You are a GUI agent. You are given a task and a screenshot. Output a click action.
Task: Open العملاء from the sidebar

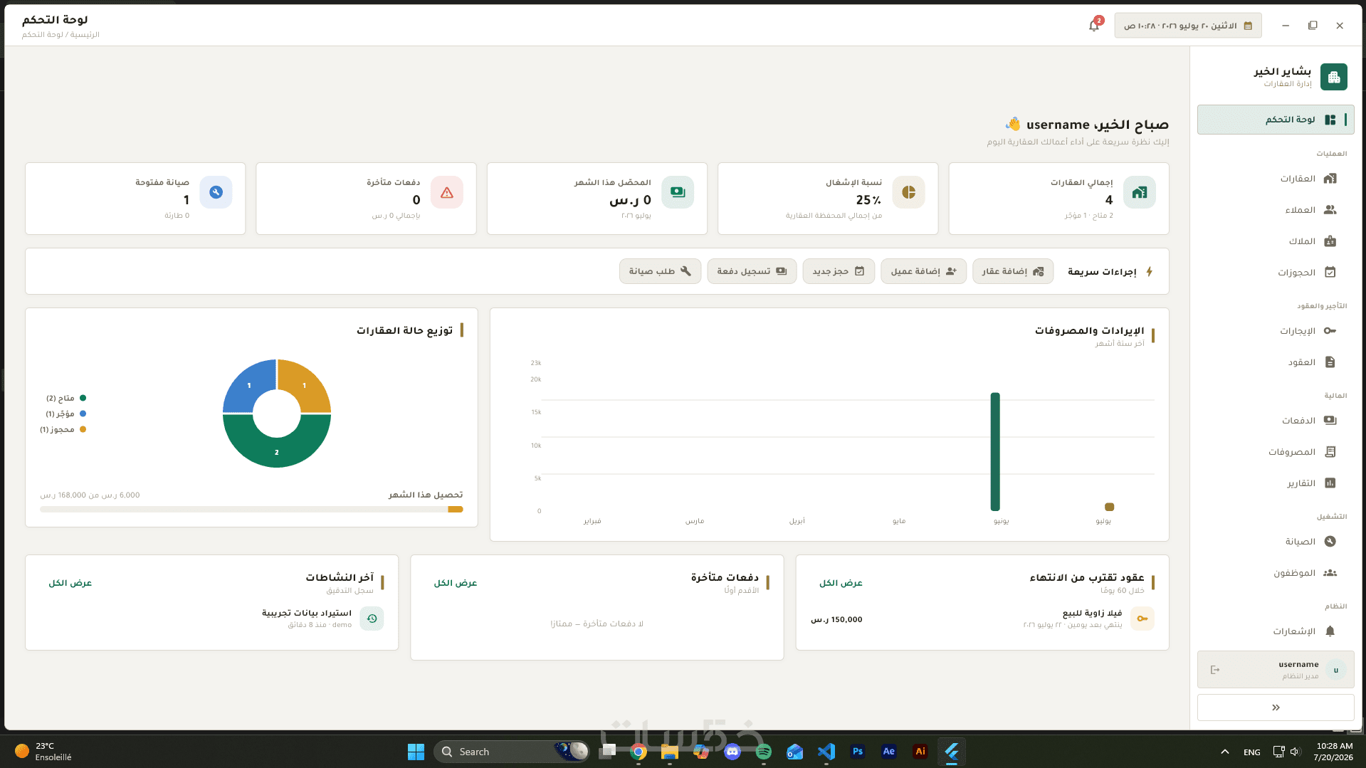coord(1276,210)
